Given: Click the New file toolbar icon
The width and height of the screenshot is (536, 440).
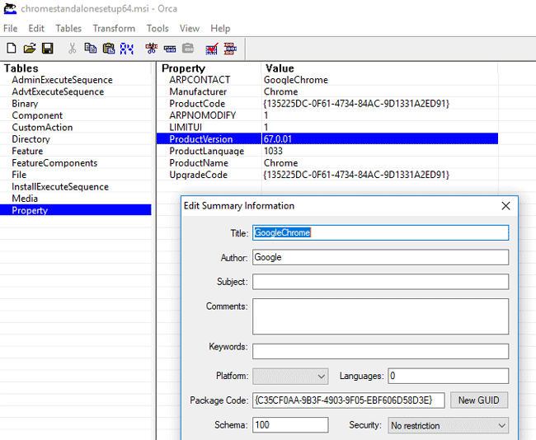Looking at the screenshot, I should [11, 49].
